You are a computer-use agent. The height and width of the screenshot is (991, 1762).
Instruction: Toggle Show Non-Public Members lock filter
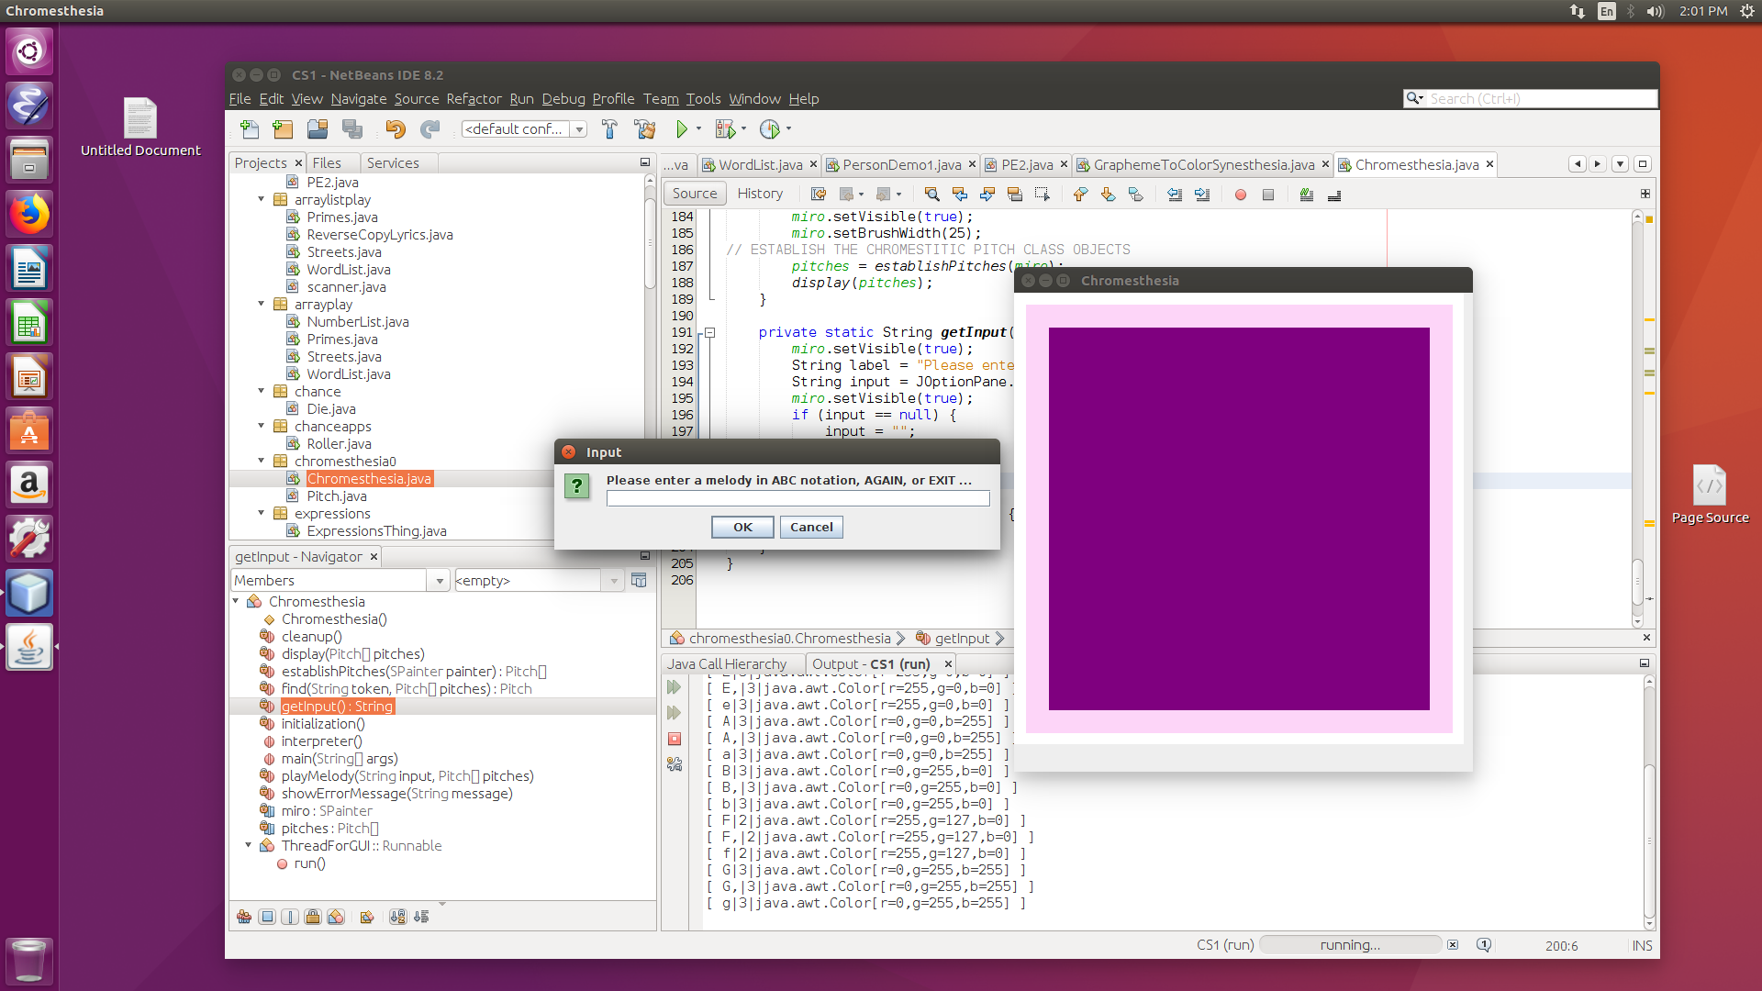(x=313, y=917)
